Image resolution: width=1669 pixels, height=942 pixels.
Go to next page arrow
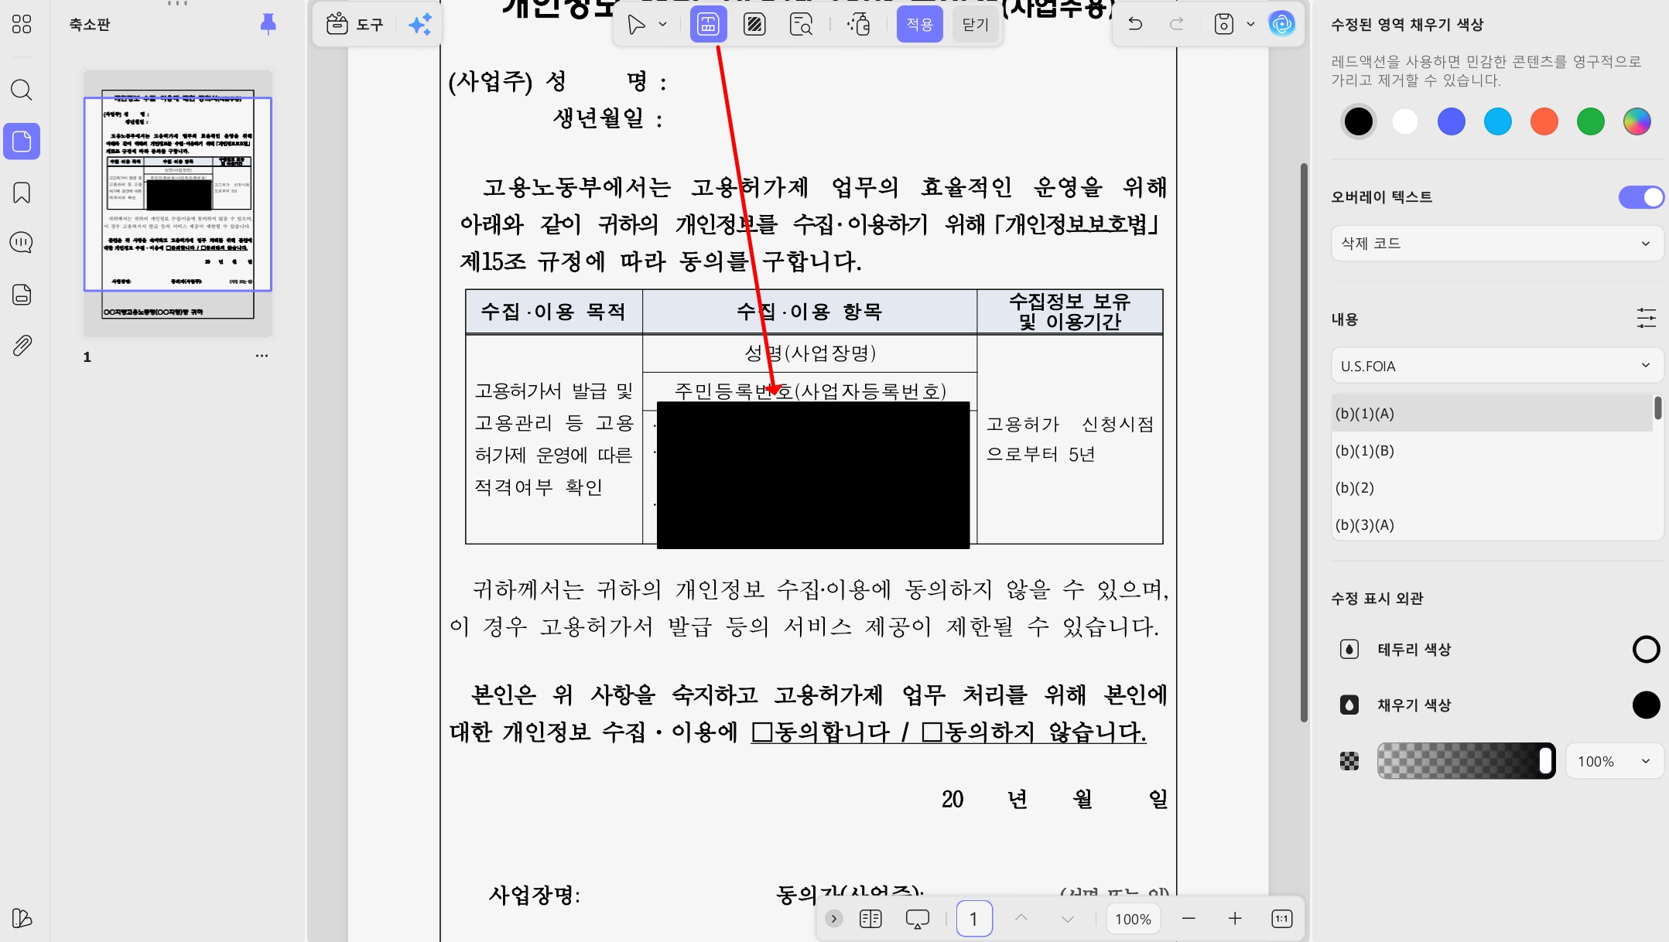coord(1068,919)
